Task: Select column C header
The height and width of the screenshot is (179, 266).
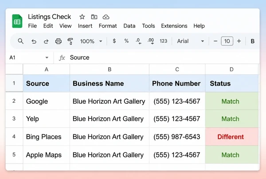Action: (177, 69)
